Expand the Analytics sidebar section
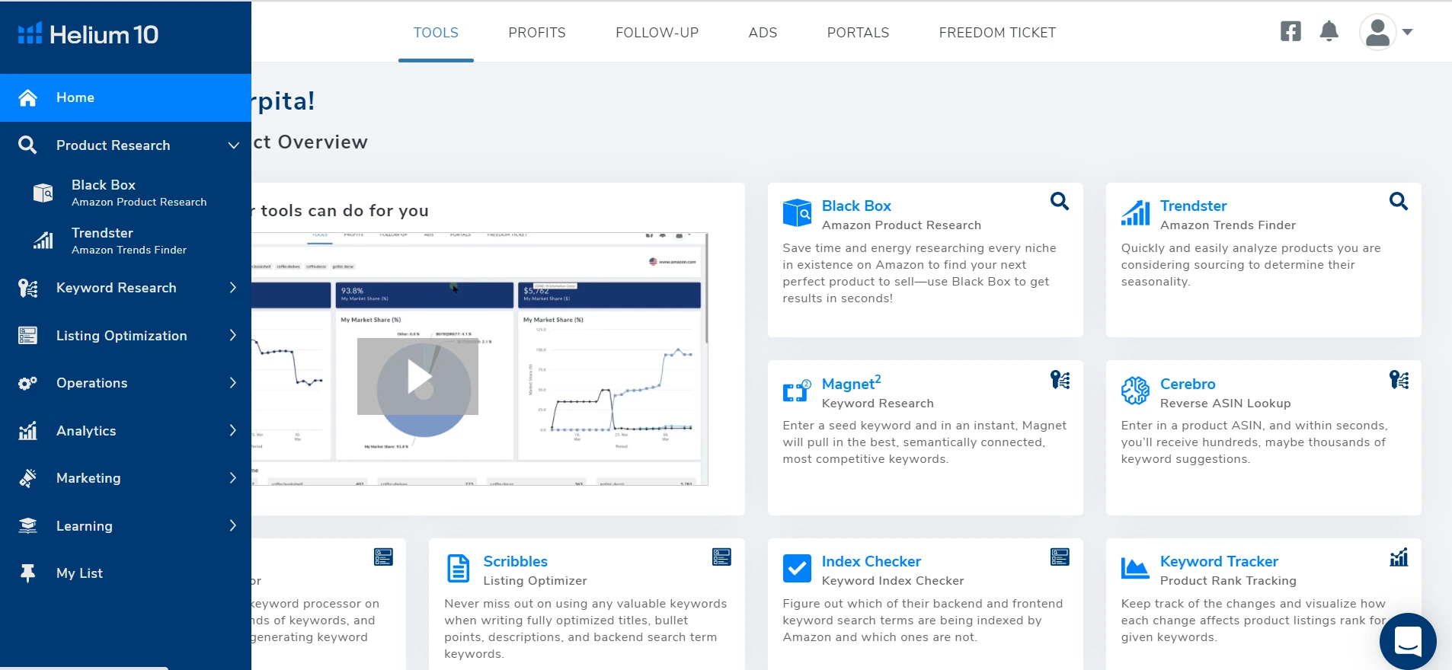The height and width of the screenshot is (670, 1452). coord(233,431)
